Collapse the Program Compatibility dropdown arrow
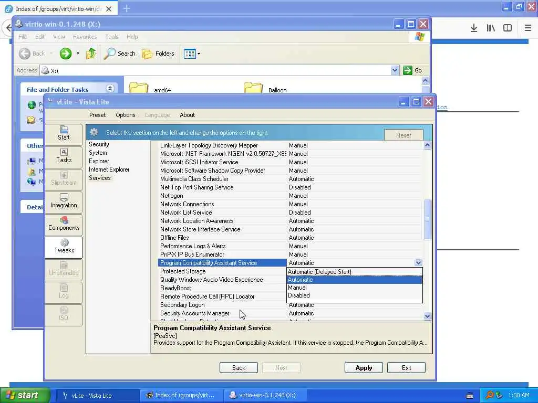This screenshot has width=538, height=403. pyautogui.click(x=418, y=263)
